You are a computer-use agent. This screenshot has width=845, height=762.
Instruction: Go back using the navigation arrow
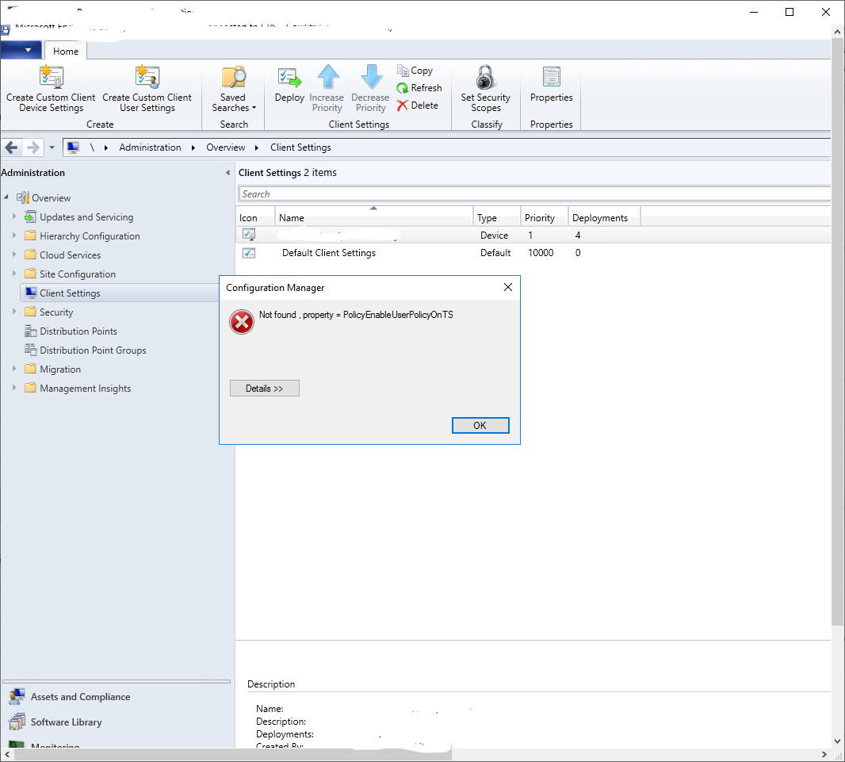tap(11, 147)
